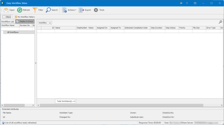Image resolution: width=224 pixels, height=125 pixels.
Task: Click the Substitute User attribute label
Action: tap(137, 117)
